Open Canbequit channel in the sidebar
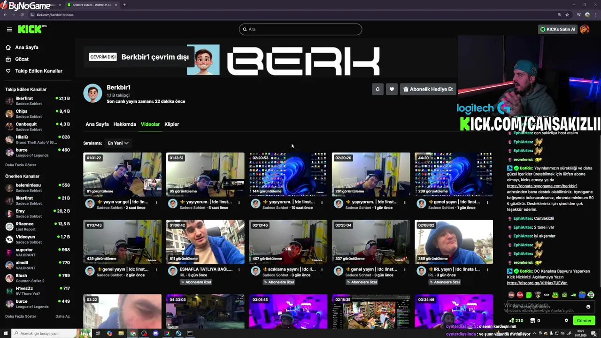Screen dimensions: 601x338 click(x=38, y=126)
